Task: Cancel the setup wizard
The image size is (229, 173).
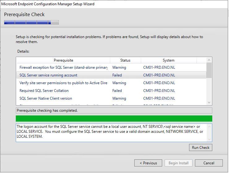Action: (x=209, y=163)
